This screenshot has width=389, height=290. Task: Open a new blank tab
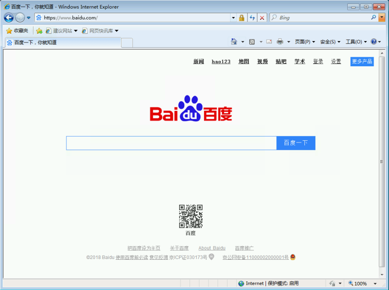point(127,43)
